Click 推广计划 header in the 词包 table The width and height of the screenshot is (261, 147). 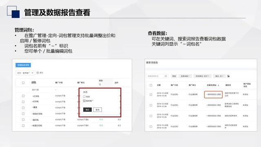pos(59,82)
